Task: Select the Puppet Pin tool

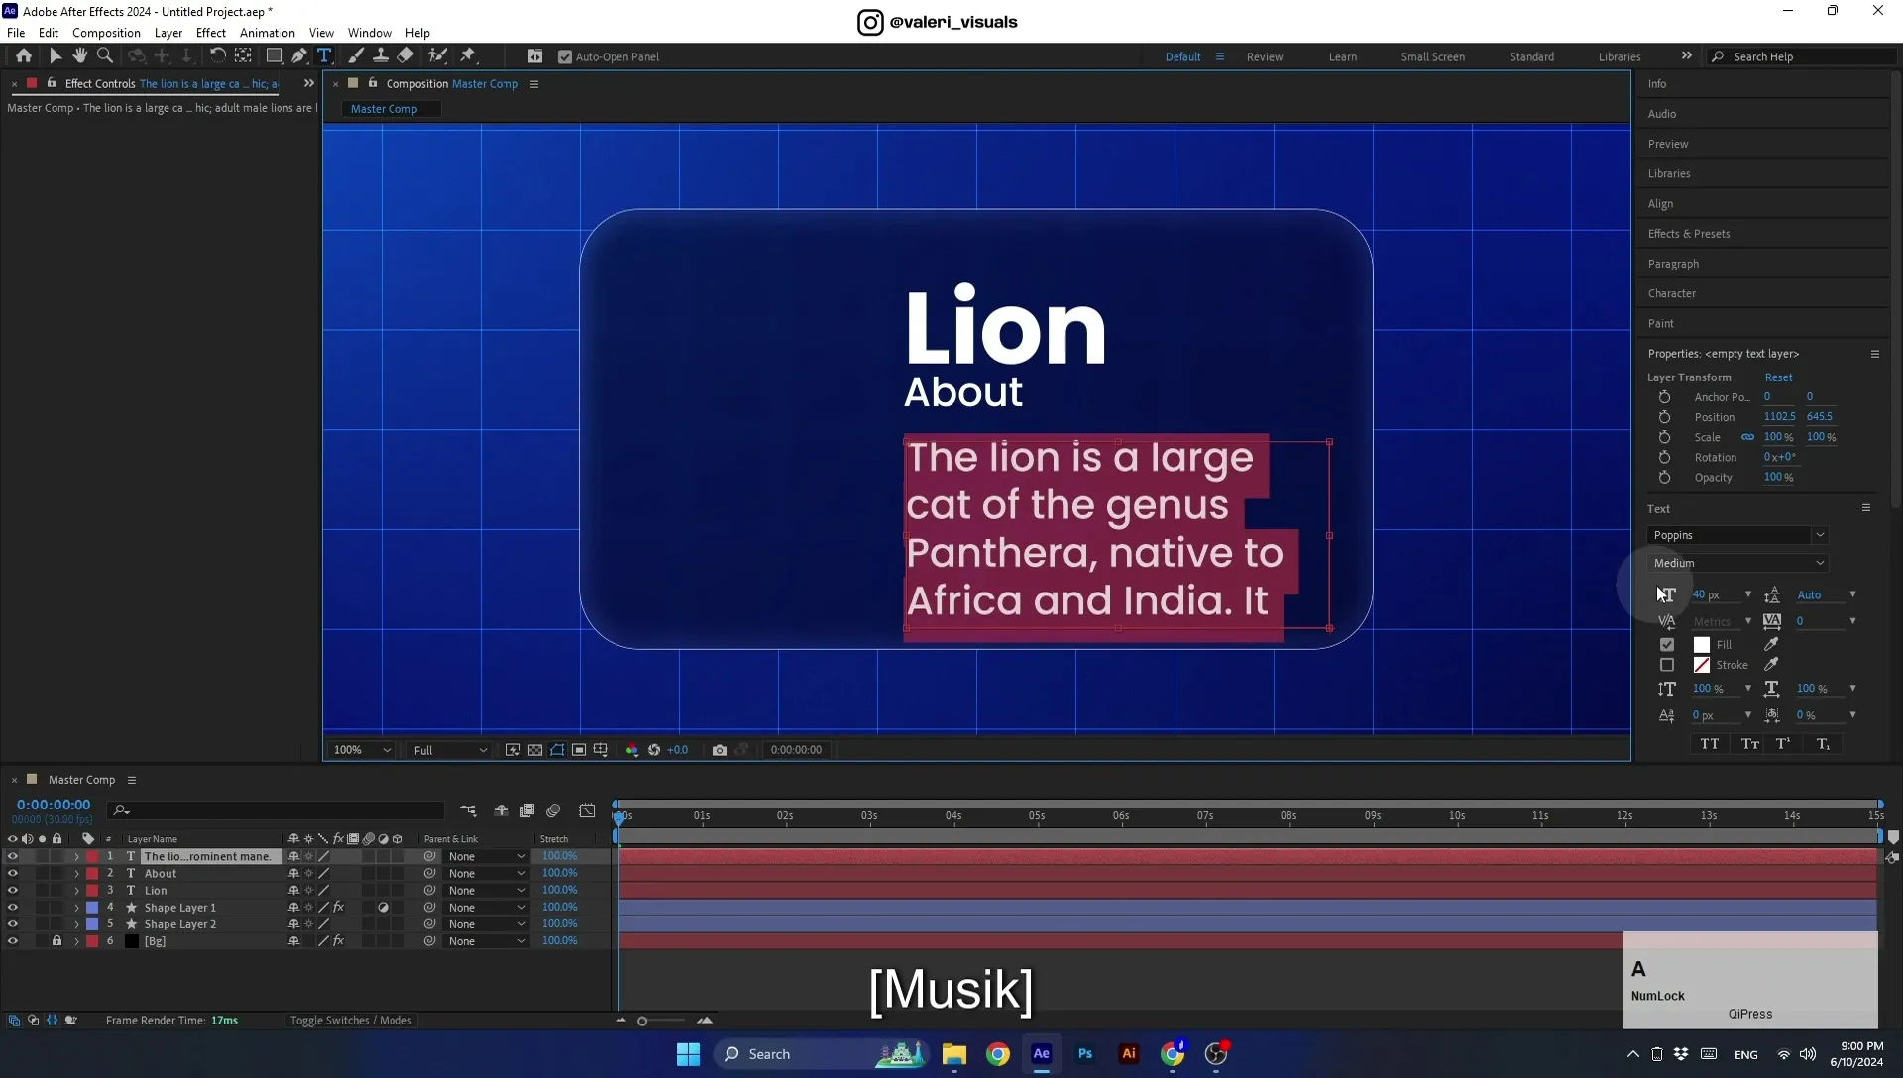Action: pos(468,56)
